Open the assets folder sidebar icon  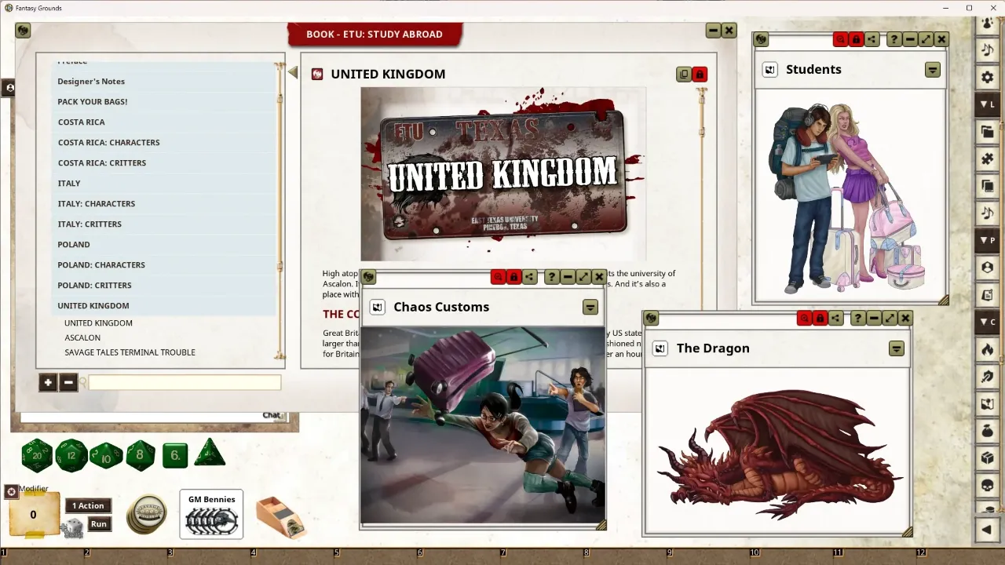click(987, 132)
